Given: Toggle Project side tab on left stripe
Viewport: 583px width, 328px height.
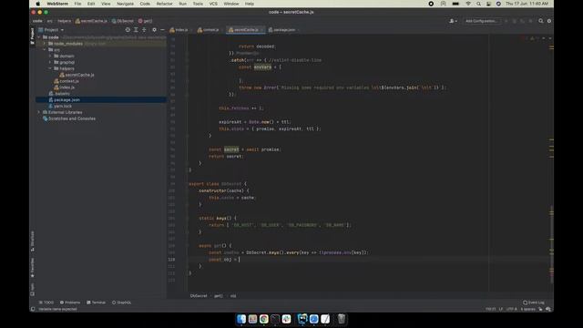Looking at the screenshot, I should (33, 36).
